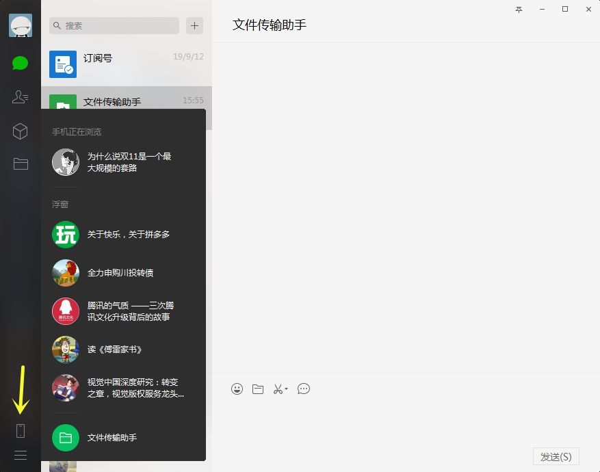This screenshot has width=600, height=472.
Task: Open the chat history icon
Action: point(304,389)
